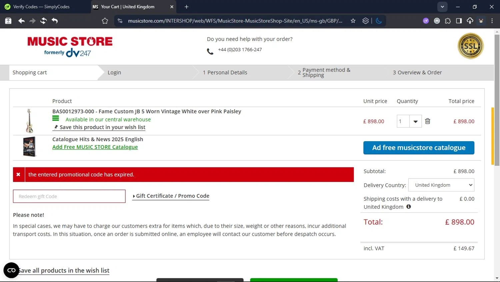Click the layered hexagon icon in address bar
Image resolution: width=500 pixels, height=282 pixels.
point(366,21)
